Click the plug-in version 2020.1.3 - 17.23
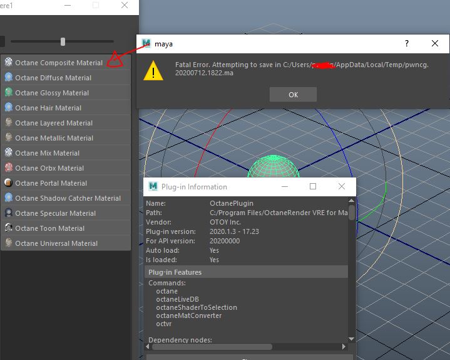This screenshot has width=450, height=360. [x=234, y=231]
